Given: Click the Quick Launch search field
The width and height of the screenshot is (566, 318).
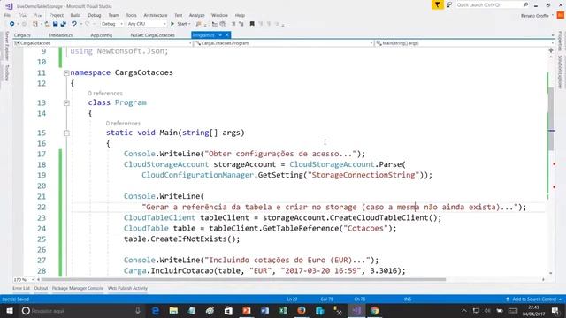Looking at the screenshot, I should [x=489, y=4].
